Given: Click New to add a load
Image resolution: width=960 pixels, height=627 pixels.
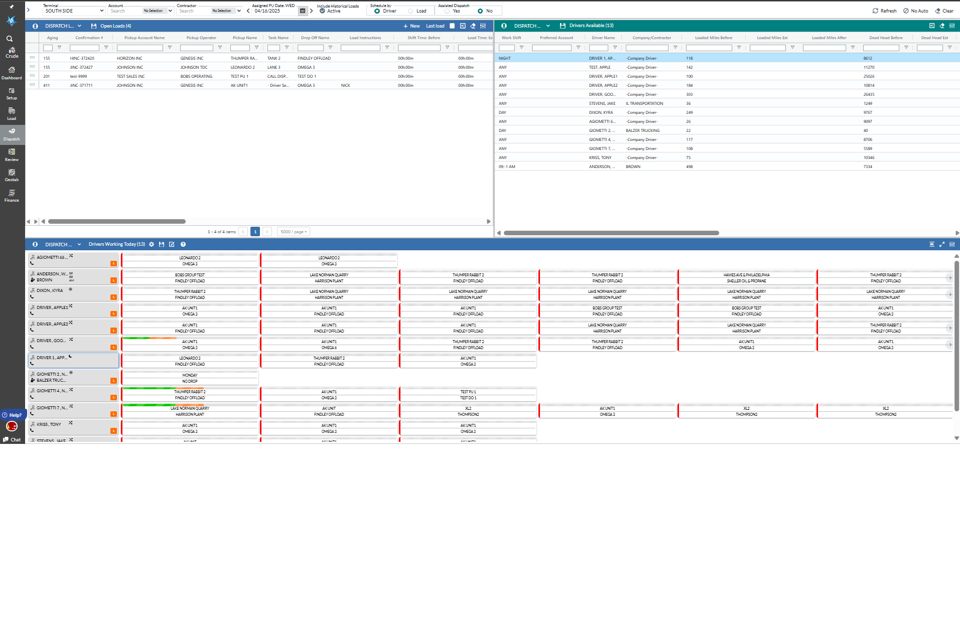Looking at the screenshot, I should (x=411, y=26).
